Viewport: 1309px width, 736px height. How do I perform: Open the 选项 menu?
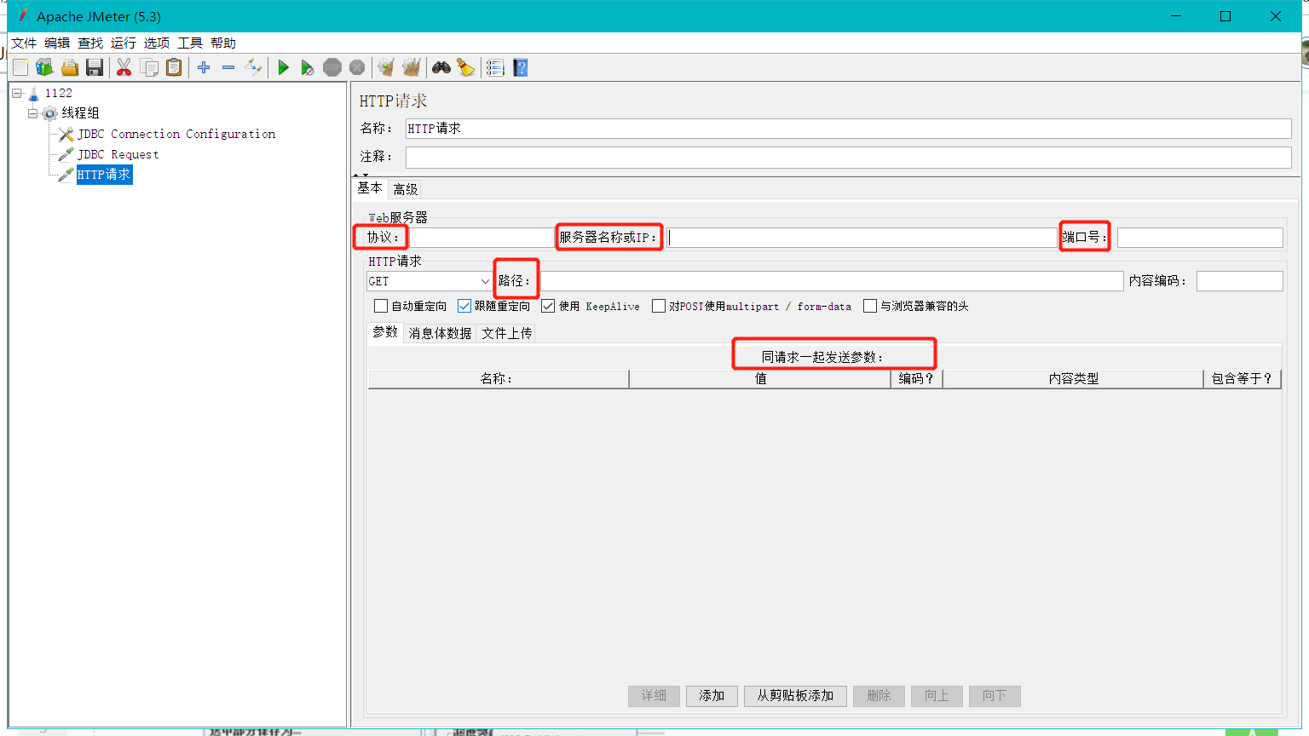pos(157,43)
